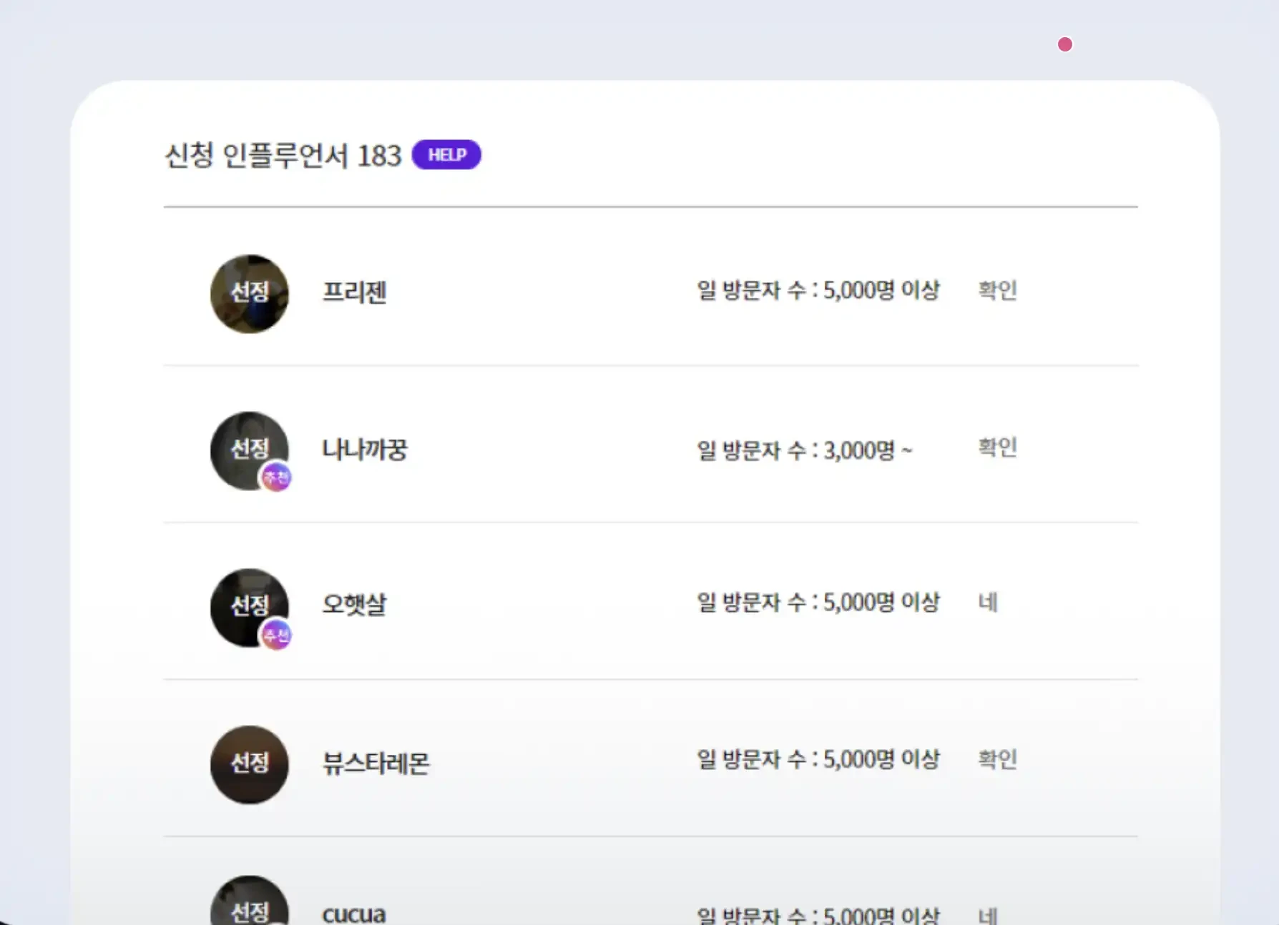The height and width of the screenshot is (925, 1279).
Task: Click 확인 in the 프리젠 row
Action: click(997, 290)
